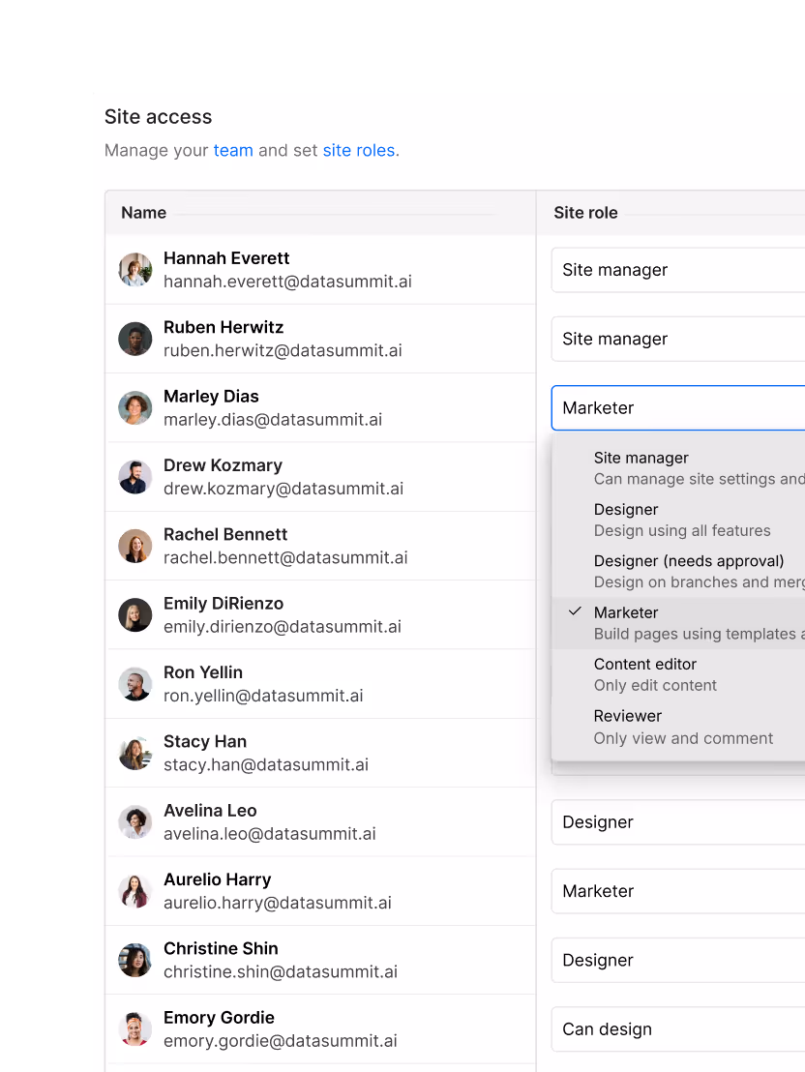This screenshot has width=805, height=1072.
Task: Click Ruben Herwitz's avatar
Action: coord(135,339)
